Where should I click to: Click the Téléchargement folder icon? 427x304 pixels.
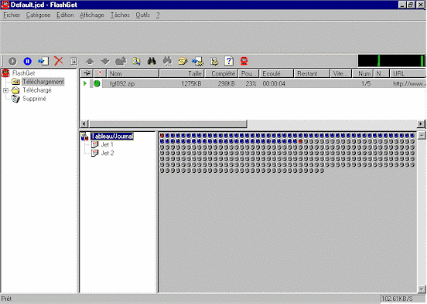[x=15, y=82]
